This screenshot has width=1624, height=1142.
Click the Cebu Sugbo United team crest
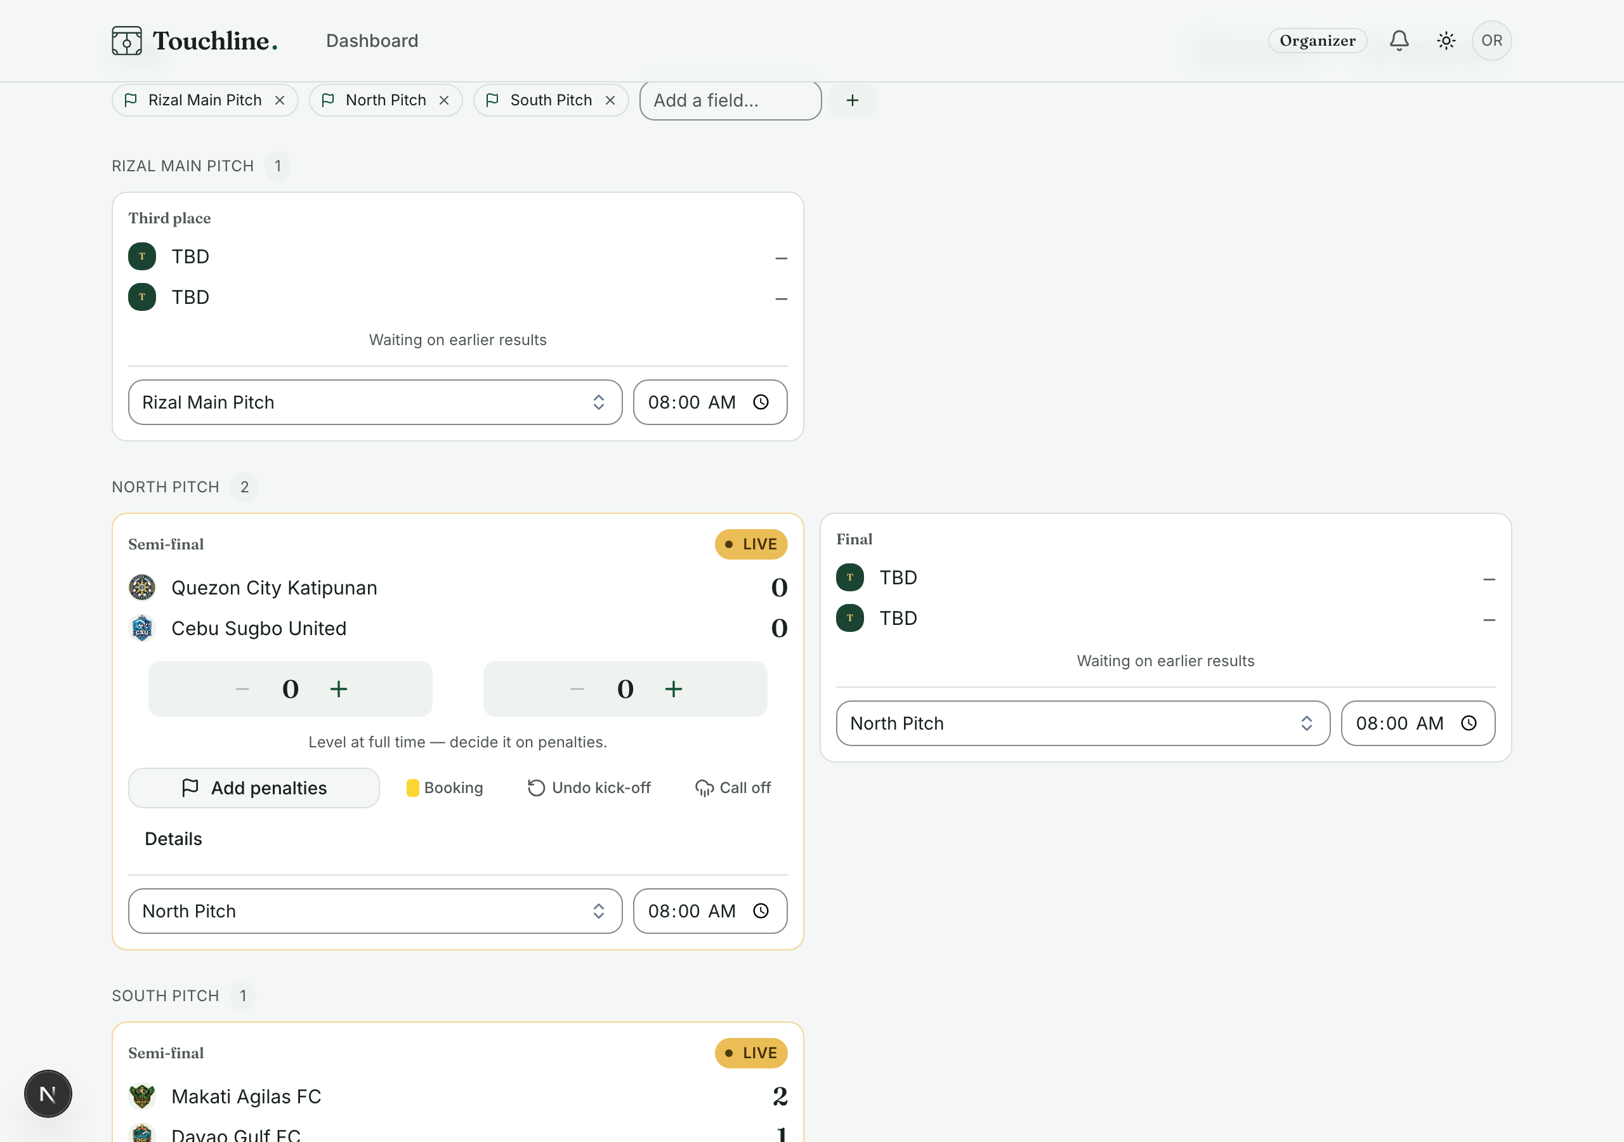pyautogui.click(x=142, y=627)
